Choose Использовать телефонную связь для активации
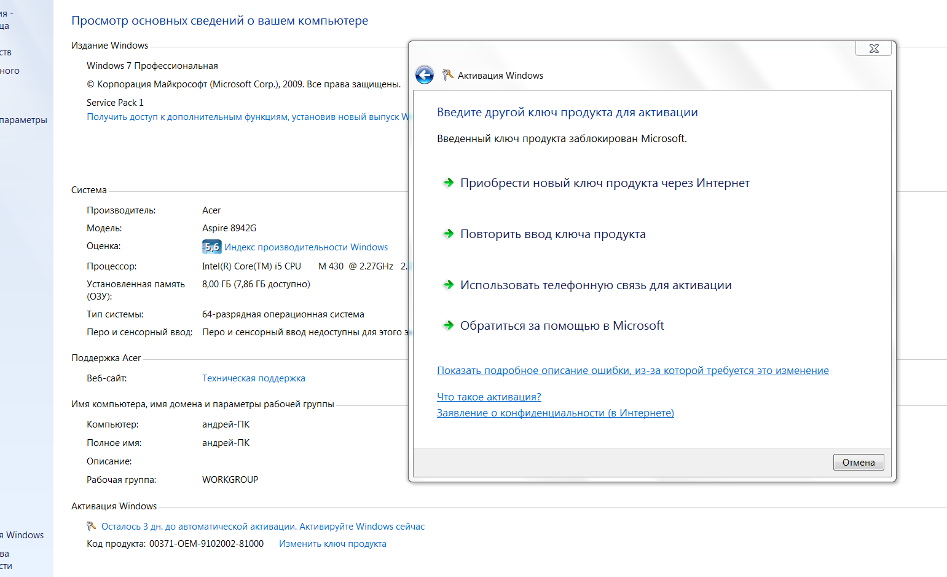The image size is (947, 577). pyautogui.click(x=596, y=285)
